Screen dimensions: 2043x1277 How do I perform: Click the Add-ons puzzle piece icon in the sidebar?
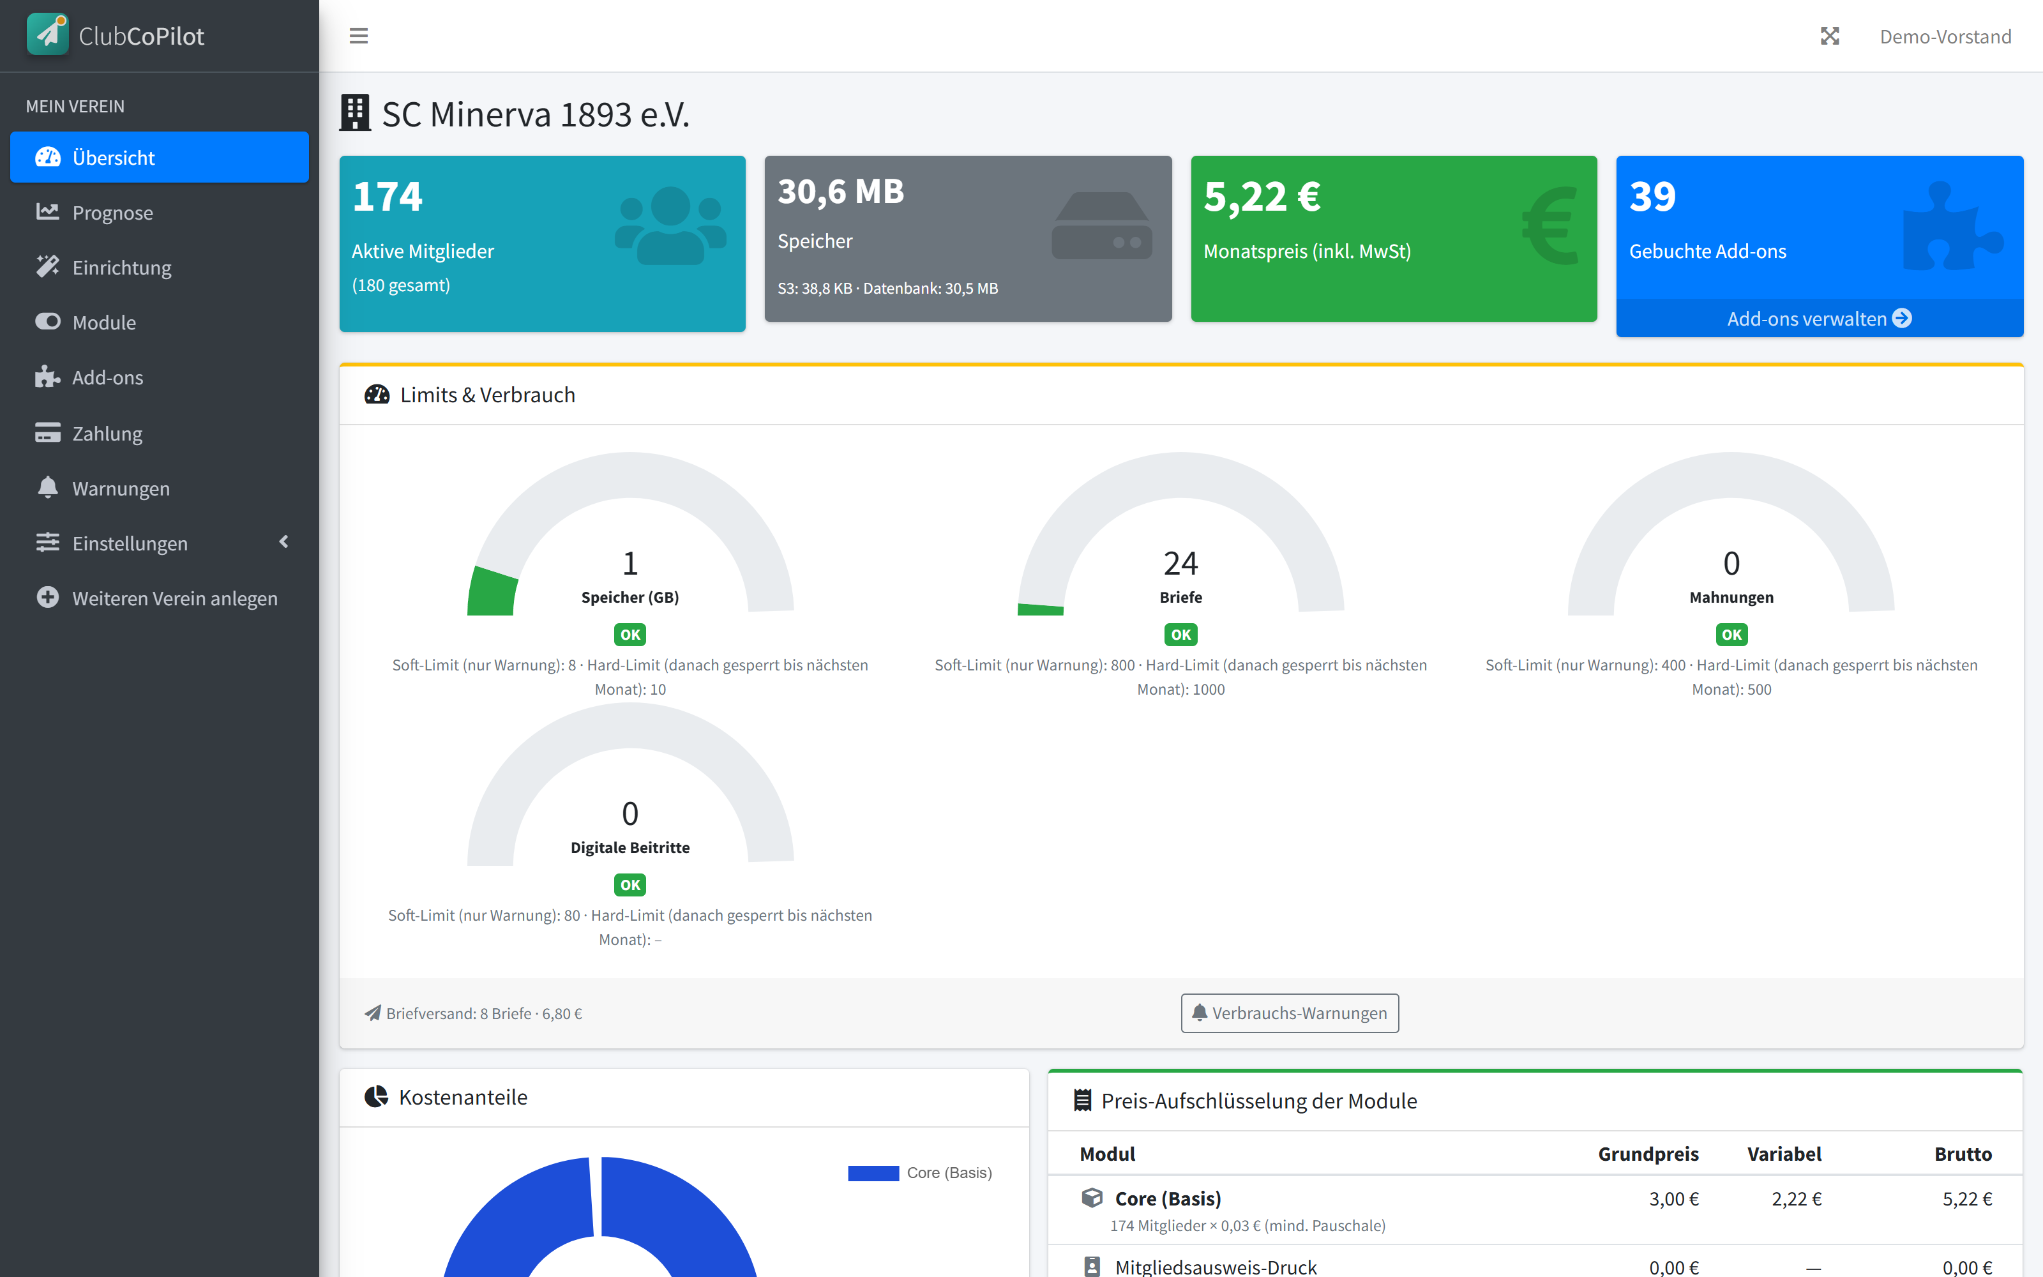[x=47, y=377]
